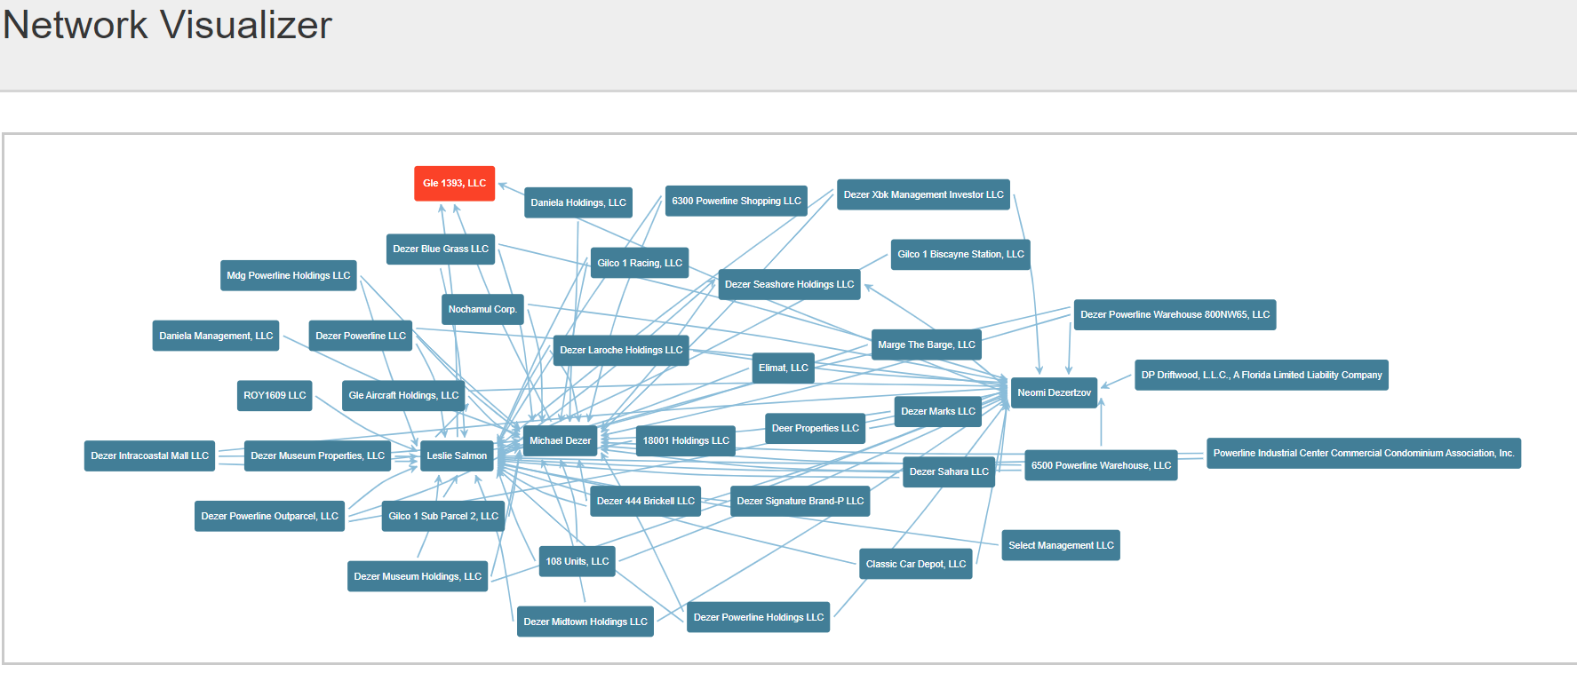The width and height of the screenshot is (1577, 689).
Task: Select the Dezer Blue Grass LLC node
Action: click(x=441, y=249)
